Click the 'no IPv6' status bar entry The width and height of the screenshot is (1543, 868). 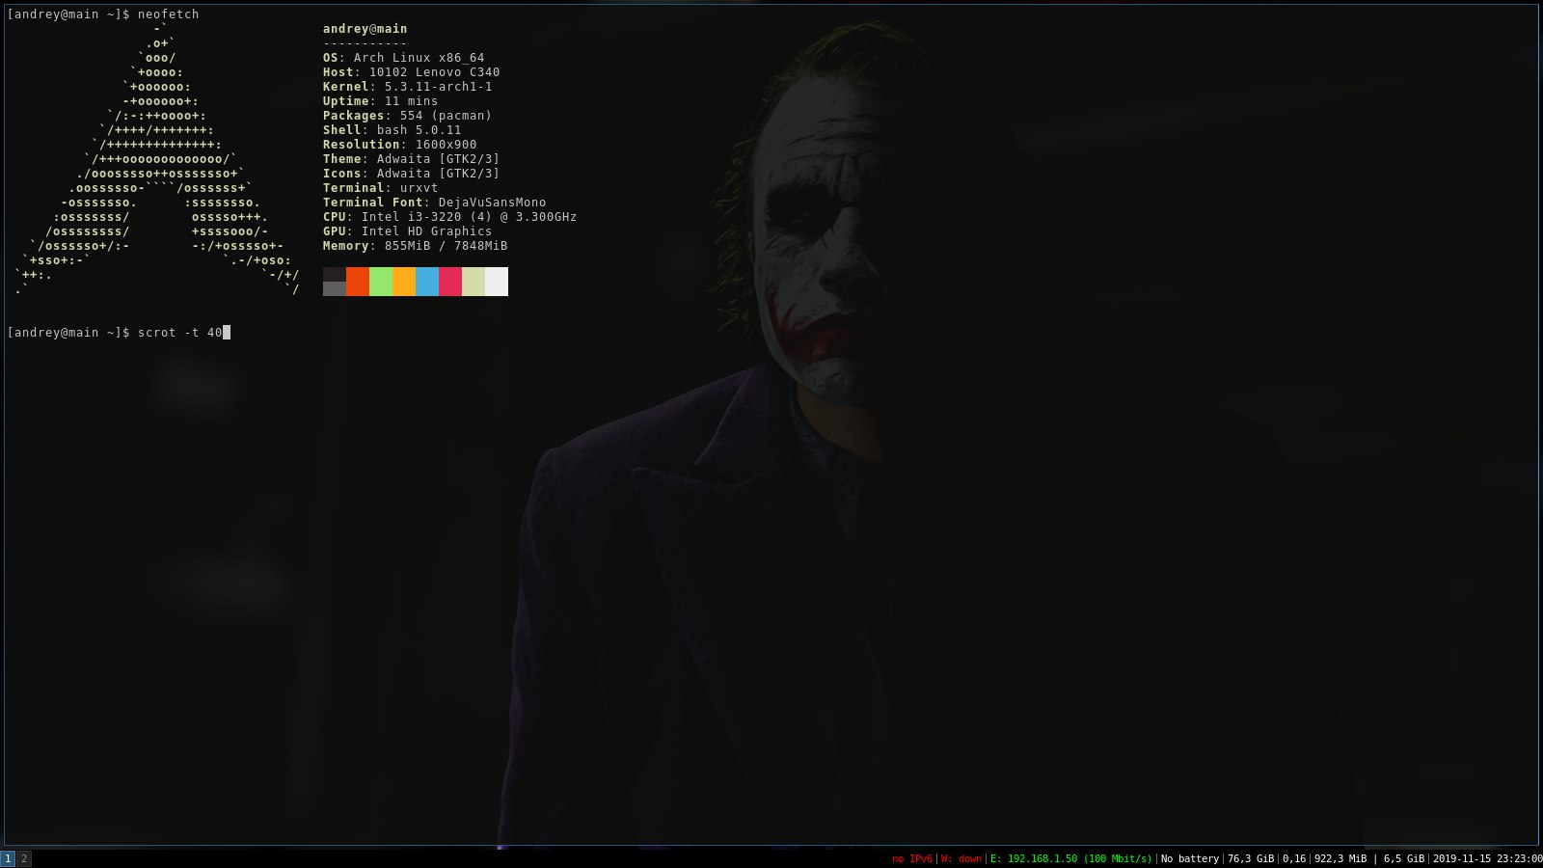[912, 858]
